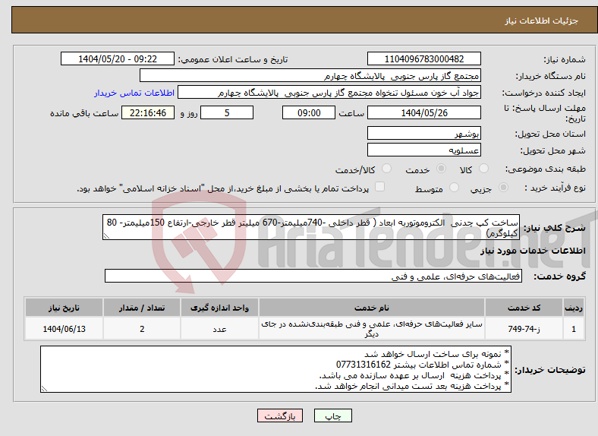Click the شماره نیاز number field
The image size is (598, 436).
tap(424, 58)
